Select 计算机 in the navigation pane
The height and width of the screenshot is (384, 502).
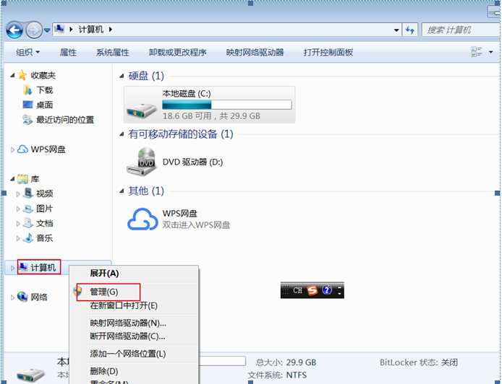(x=43, y=268)
